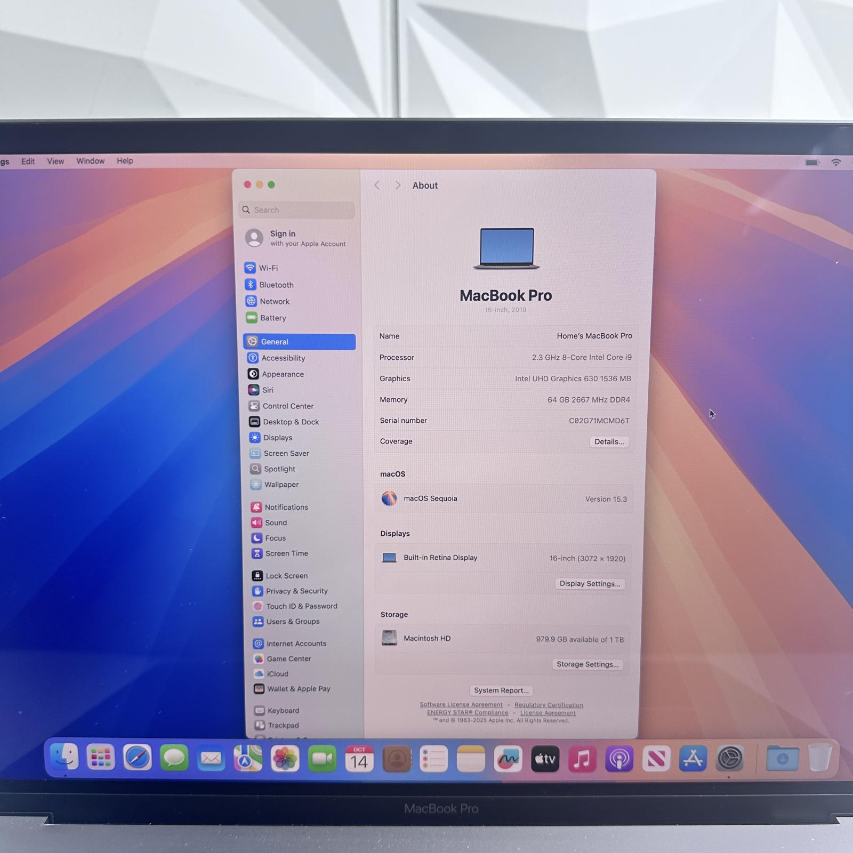Image resolution: width=853 pixels, height=853 pixels.
Task: Open Desktop & Dock settings
Action: pyautogui.click(x=291, y=422)
